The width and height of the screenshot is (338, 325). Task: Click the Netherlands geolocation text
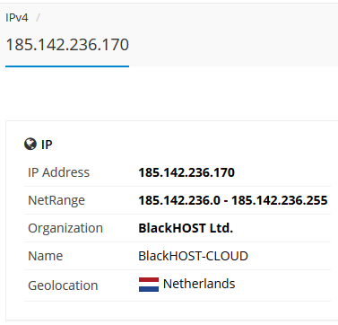point(199,284)
